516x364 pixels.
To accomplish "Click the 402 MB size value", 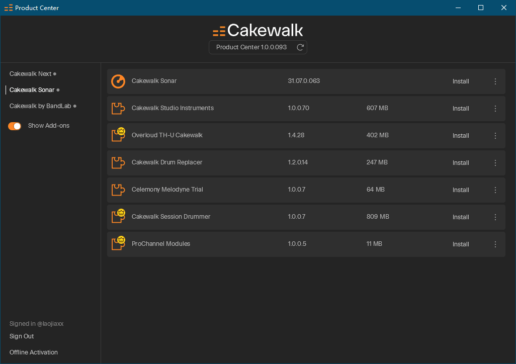I will click(378, 135).
